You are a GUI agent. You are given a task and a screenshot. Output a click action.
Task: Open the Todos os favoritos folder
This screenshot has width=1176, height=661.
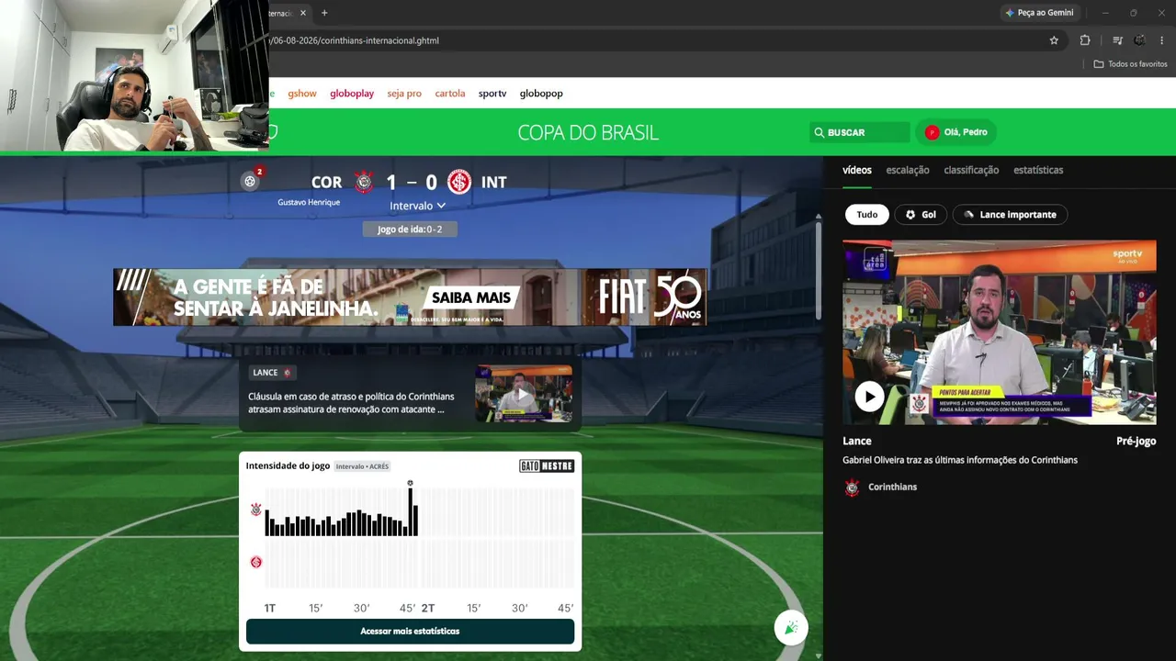1130,64
